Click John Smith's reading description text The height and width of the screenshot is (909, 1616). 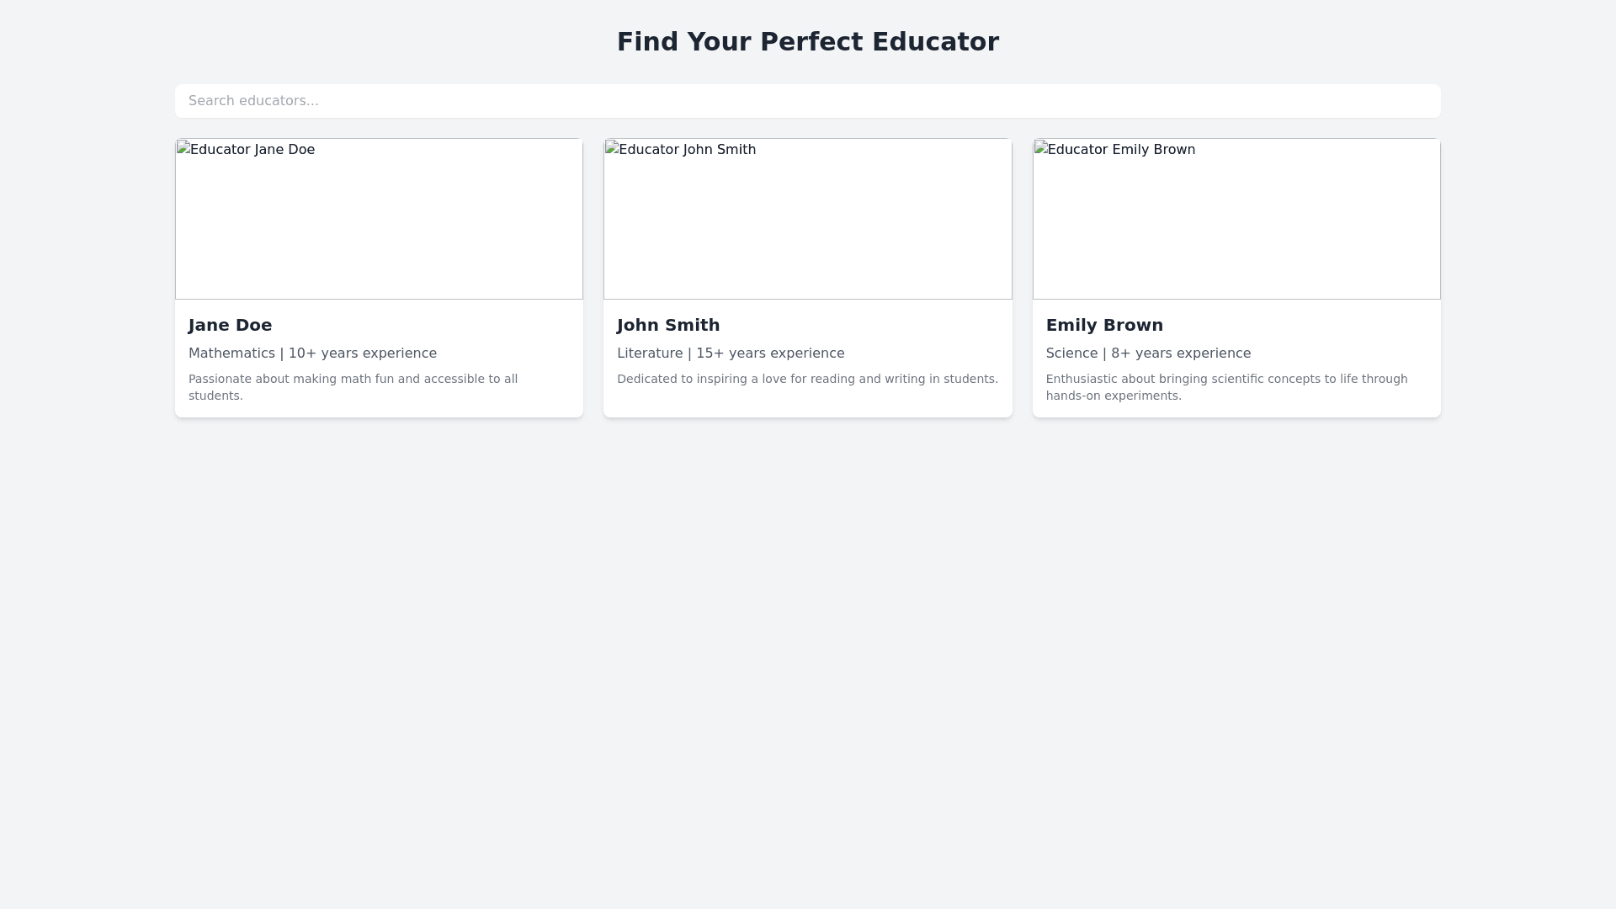(806, 379)
